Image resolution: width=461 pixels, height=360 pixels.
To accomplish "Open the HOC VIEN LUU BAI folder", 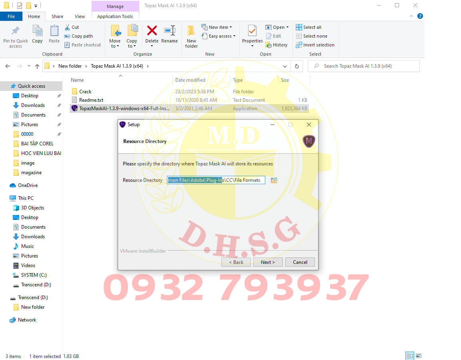I will 41,153.
